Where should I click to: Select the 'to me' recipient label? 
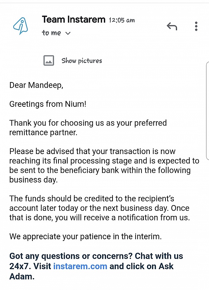[51, 33]
